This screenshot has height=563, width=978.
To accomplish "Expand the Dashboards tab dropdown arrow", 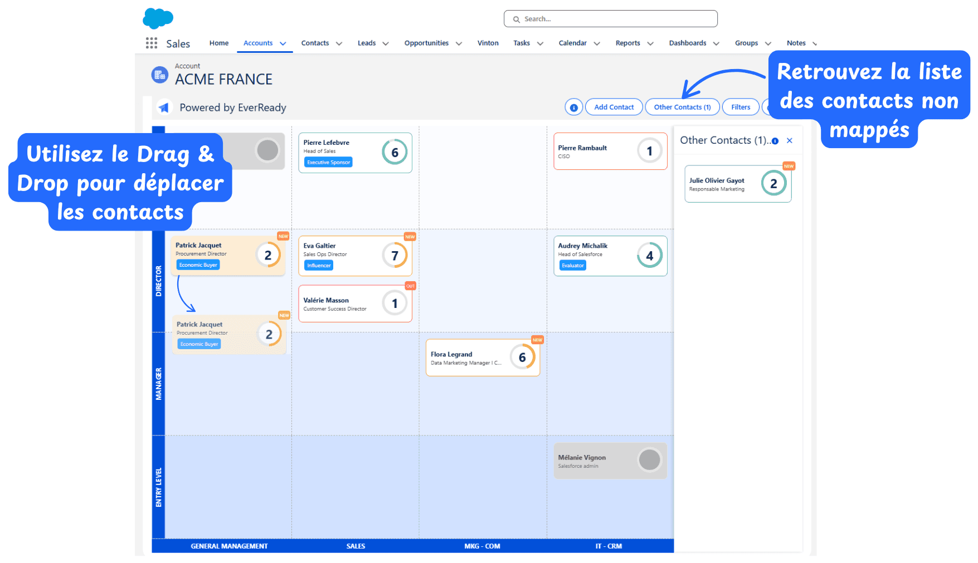I will [x=716, y=43].
